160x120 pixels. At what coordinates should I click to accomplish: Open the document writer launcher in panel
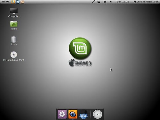pyautogui.click(x=18, y=2)
